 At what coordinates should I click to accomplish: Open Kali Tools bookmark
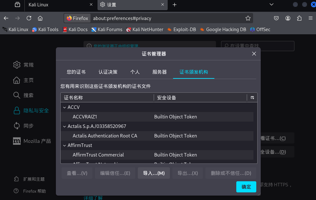pyautogui.click(x=45, y=30)
